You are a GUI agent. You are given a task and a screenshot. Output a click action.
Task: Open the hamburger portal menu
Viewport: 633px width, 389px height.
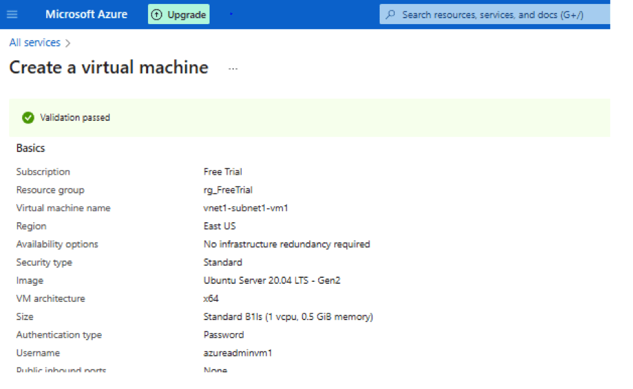point(12,14)
